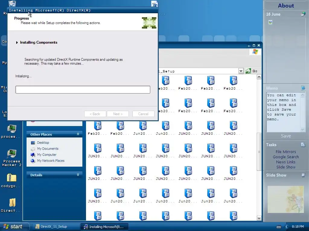Click the keyboard icon in system tray

[279, 227]
